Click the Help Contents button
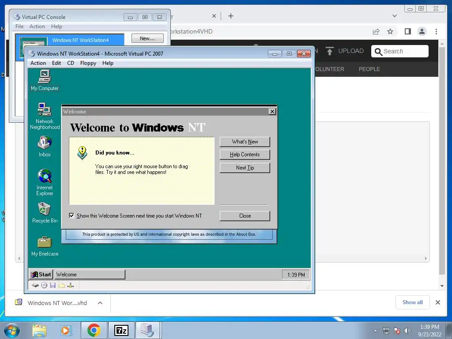Image resolution: width=452 pixels, height=339 pixels. point(245,154)
